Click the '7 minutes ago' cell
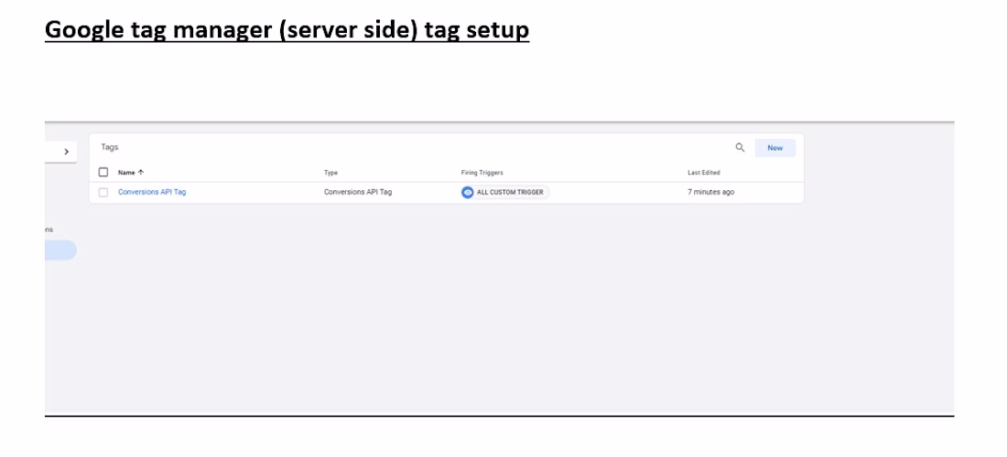 point(711,192)
